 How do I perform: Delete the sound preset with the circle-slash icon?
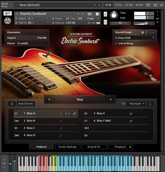(x=146, y=32)
